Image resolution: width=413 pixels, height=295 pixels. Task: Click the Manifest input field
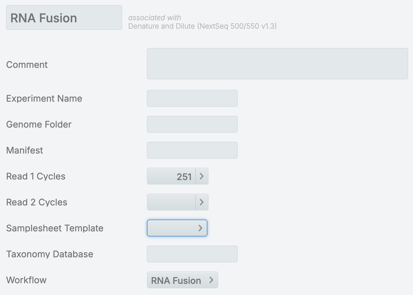[192, 150]
